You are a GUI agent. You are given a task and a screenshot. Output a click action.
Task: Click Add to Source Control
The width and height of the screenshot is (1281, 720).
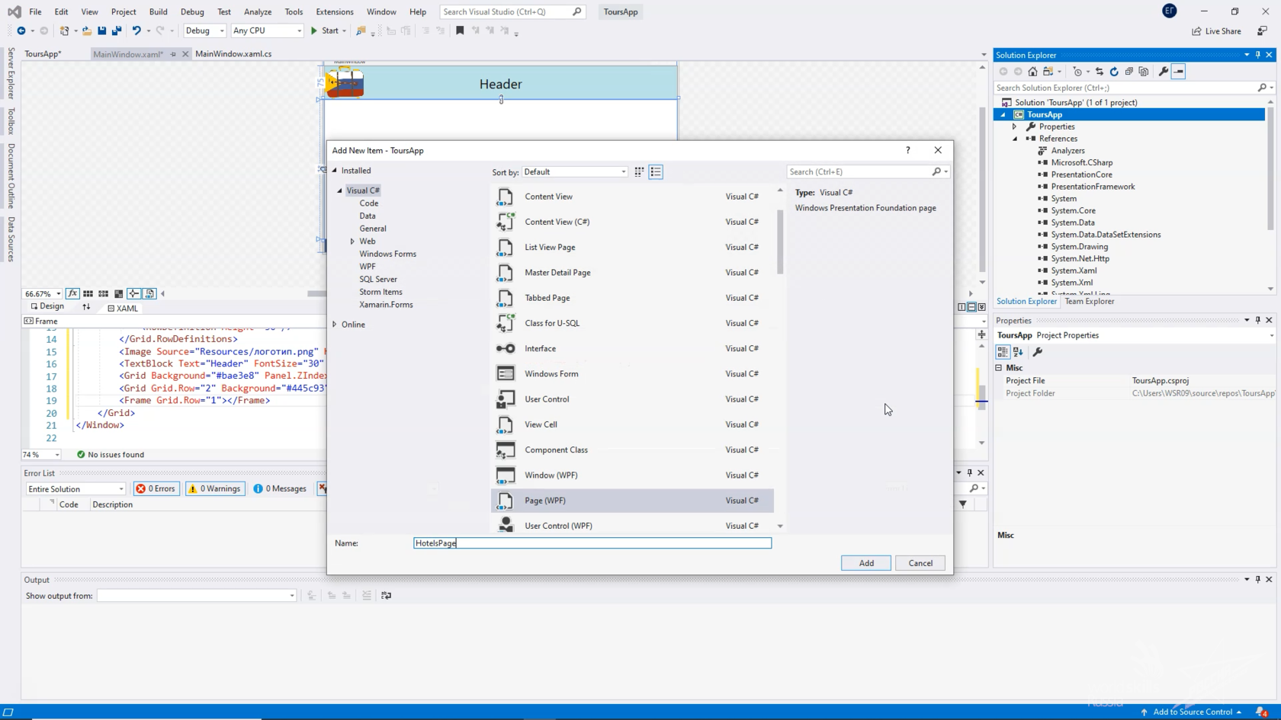point(1192,712)
